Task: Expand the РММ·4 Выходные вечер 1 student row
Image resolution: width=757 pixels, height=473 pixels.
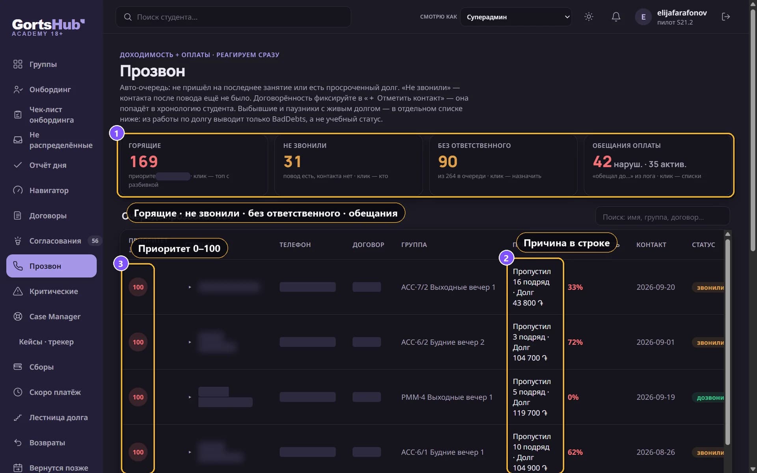Action: (190, 397)
